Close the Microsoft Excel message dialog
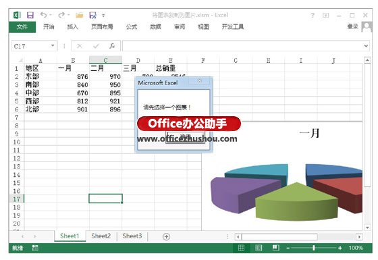Image resolution: width=378 pixels, height=260 pixels. [x=200, y=81]
